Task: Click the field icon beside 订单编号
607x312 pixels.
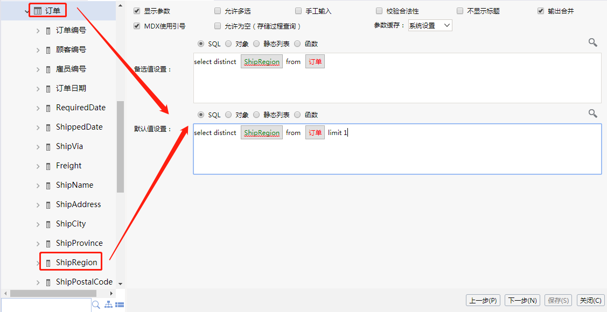Action: click(48, 31)
